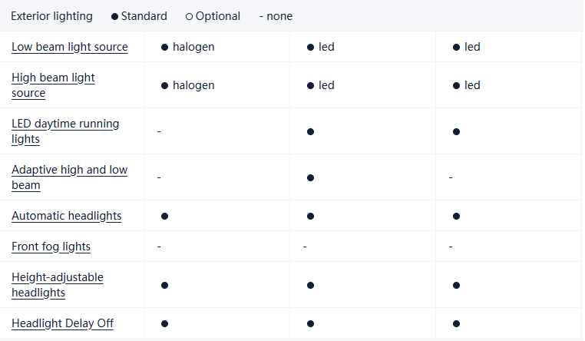Click the halogen dot in Low beam row

[x=164, y=47]
